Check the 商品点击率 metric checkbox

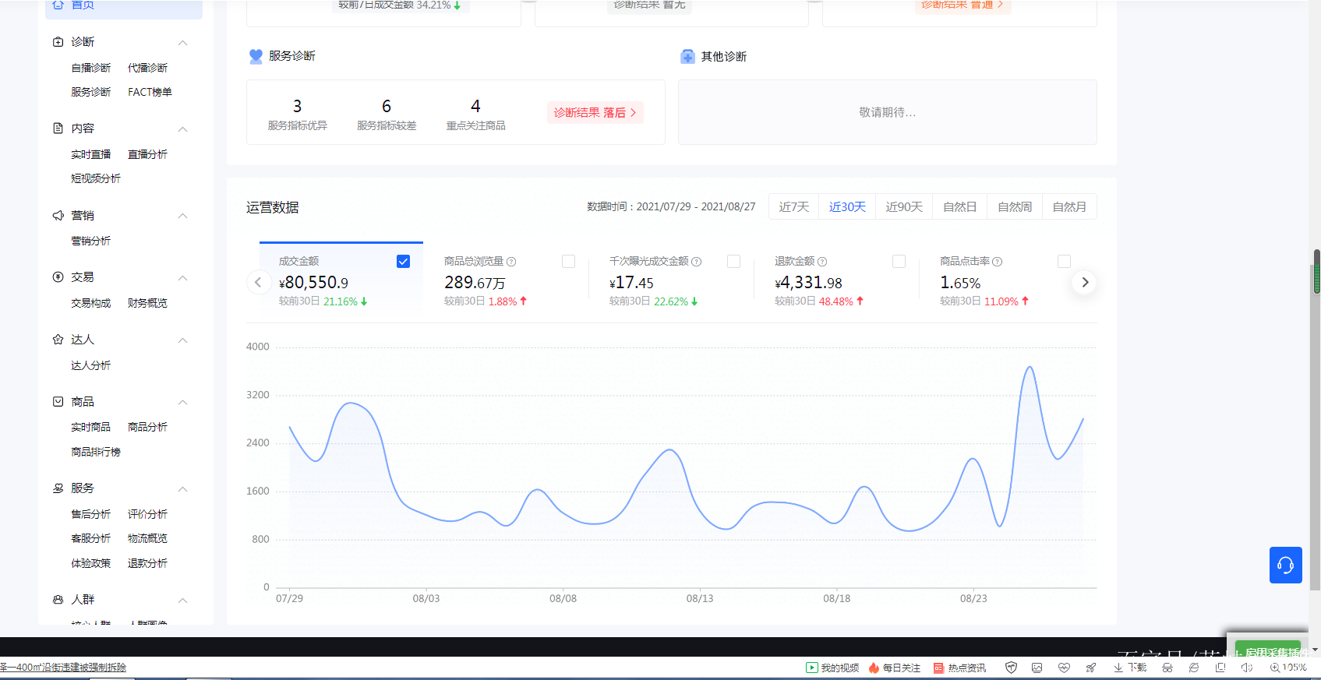[1064, 262]
